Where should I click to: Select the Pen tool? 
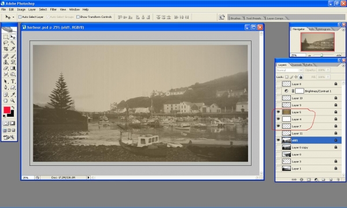[x=6, y=87]
